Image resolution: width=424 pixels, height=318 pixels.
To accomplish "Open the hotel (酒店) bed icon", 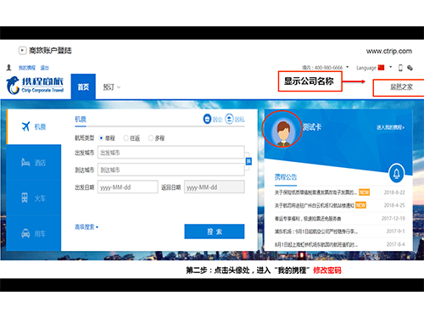I will coord(25,162).
